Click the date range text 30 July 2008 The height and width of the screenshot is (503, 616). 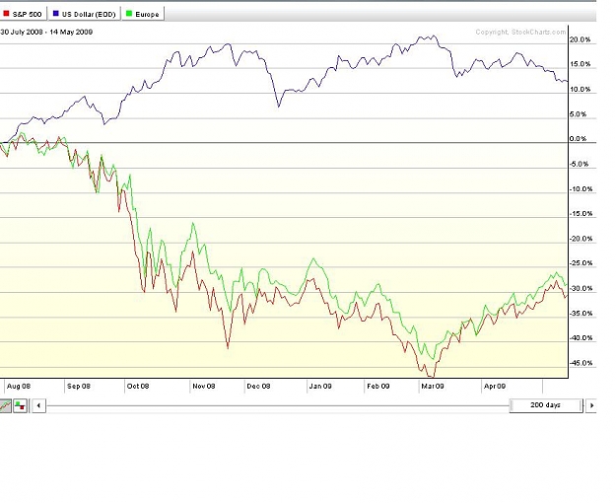tap(22, 32)
